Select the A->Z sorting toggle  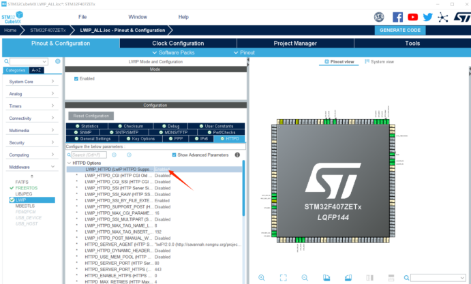click(x=36, y=70)
